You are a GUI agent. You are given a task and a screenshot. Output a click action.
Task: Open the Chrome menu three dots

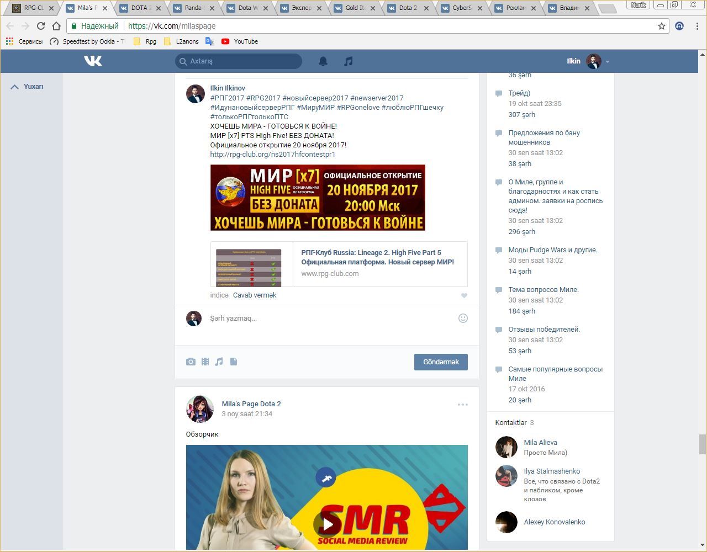(x=697, y=26)
